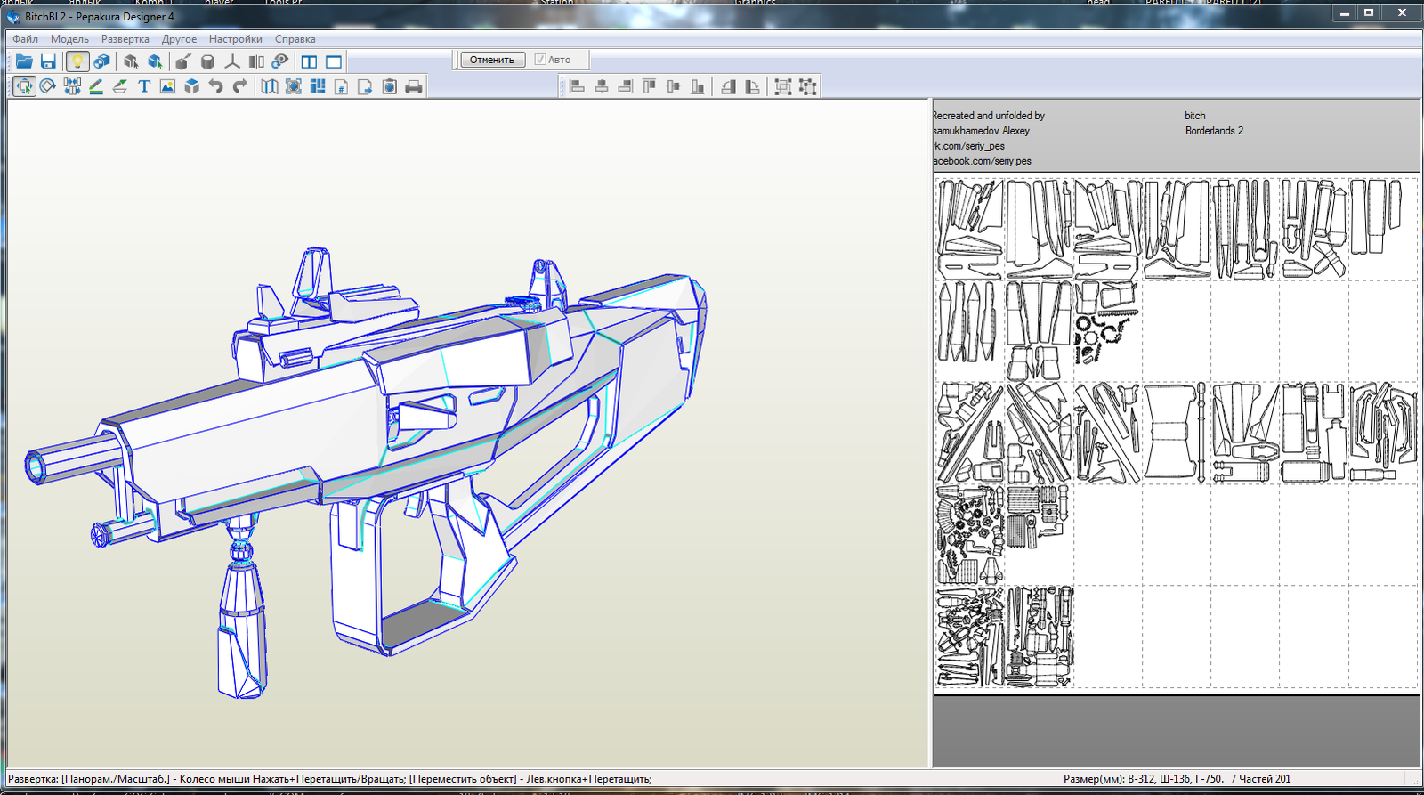Toggle the textured cube display icon
1424x795 pixels.
click(101, 61)
